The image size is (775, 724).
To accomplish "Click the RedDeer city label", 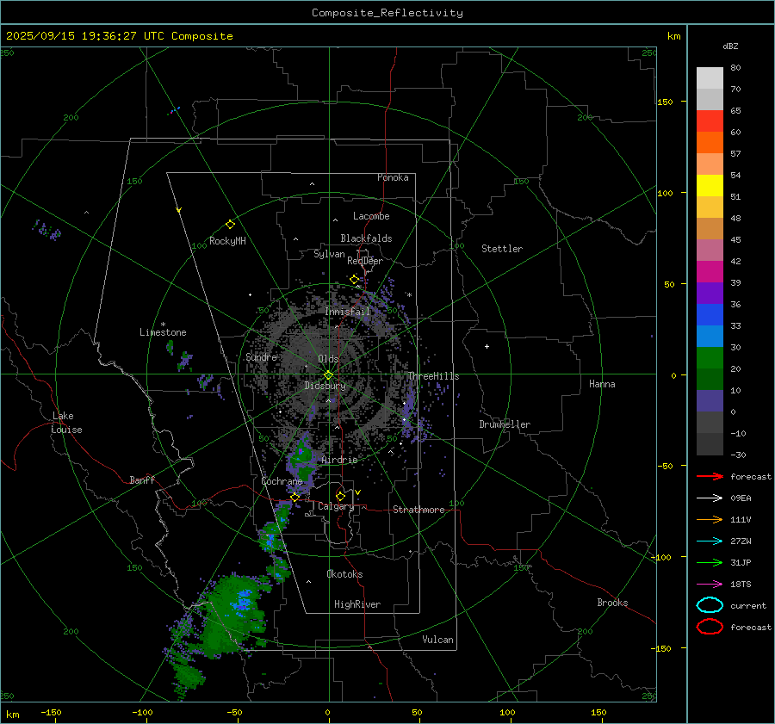I will click(x=365, y=261).
